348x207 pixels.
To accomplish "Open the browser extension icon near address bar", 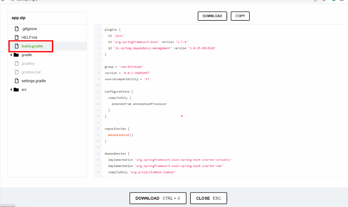I will (x=334, y=1).
